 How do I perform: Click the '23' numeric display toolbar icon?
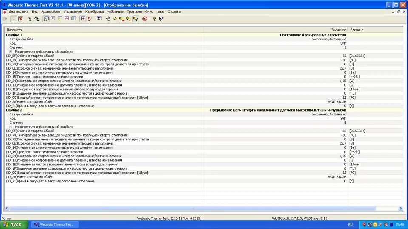point(53,18)
